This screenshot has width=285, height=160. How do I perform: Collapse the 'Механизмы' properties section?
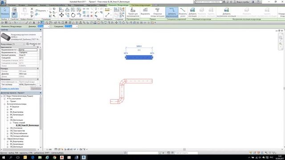tap(38, 79)
